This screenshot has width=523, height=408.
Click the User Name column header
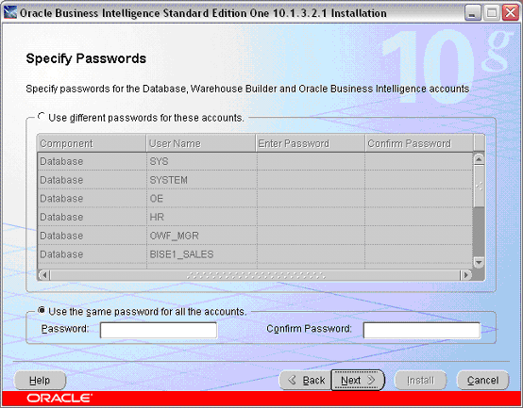click(x=201, y=143)
